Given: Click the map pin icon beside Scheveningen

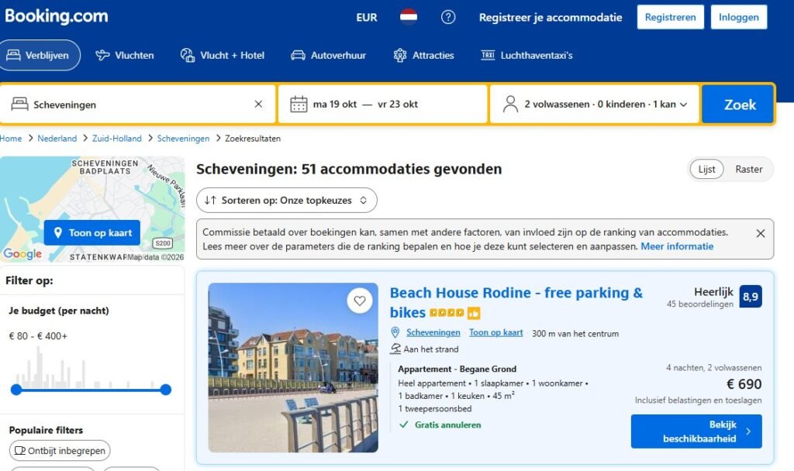Looking at the screenshot, I should point(395,333).
